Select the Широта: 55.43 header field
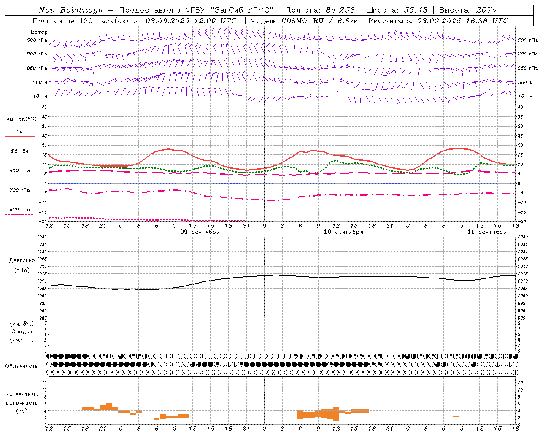 tap(397, 10)
